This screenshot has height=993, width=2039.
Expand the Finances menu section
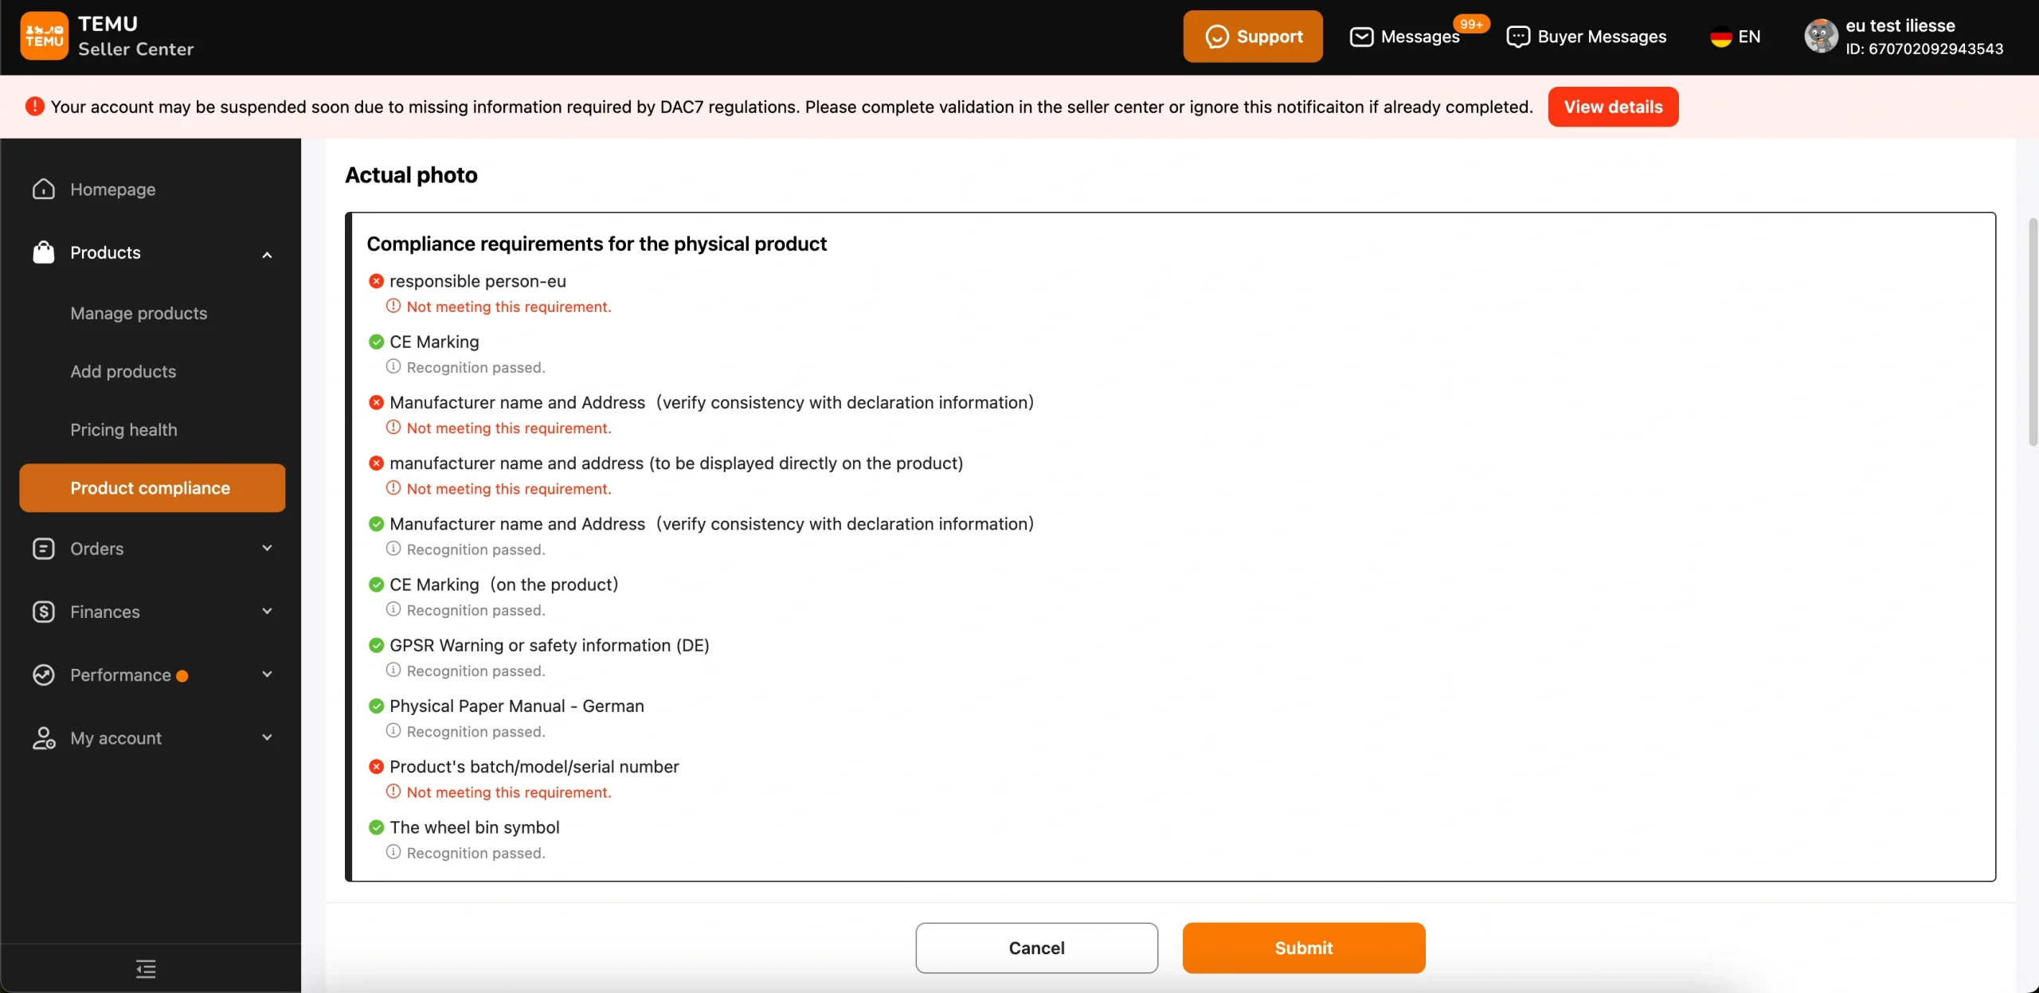tap(268, 611)
